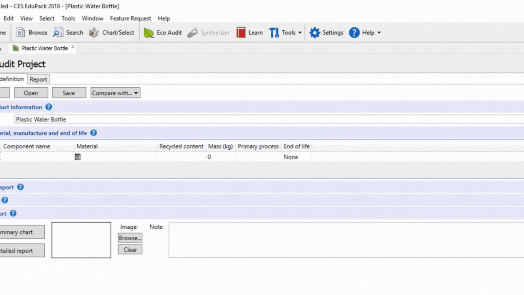Open material picker icon in the Material cell
This screenshot has width=524, height=295.
coord(78,157)
